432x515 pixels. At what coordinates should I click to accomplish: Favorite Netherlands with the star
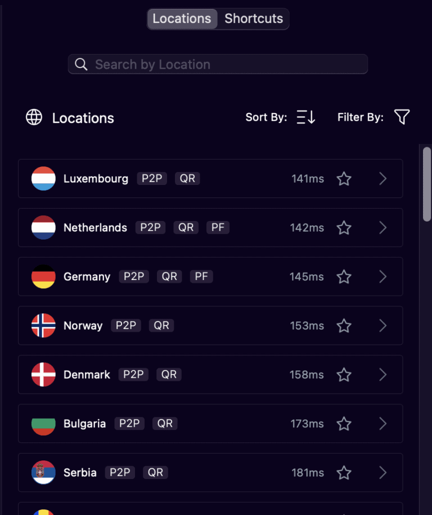point(344,228)
